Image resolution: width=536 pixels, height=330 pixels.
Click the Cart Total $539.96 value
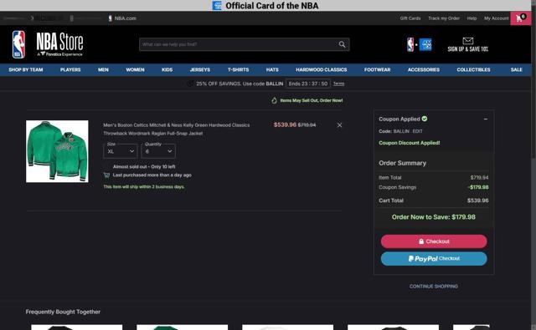(478, 201)
